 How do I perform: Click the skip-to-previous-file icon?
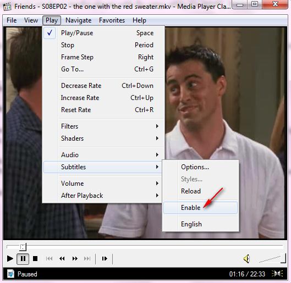click(x=49, y=258)
